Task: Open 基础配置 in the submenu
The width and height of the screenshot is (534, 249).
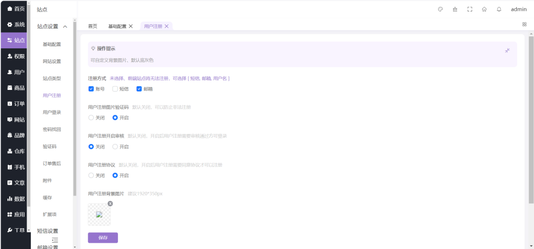Action: tap(52, 45)
